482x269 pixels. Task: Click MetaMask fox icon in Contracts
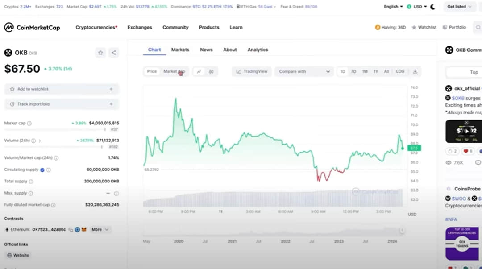point(84,229)
